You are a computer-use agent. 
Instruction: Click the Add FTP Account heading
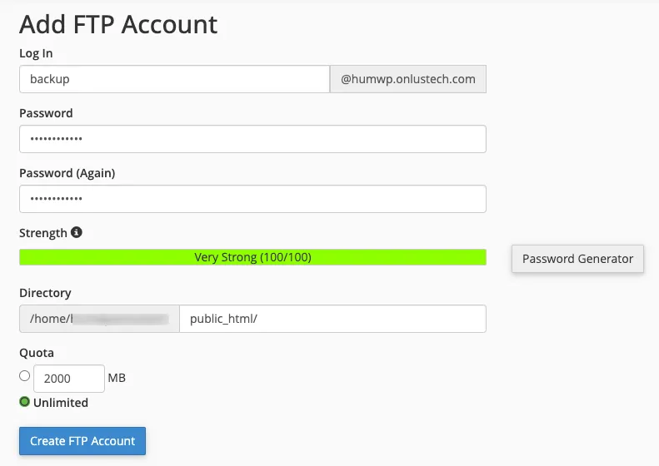click(118, 24)
